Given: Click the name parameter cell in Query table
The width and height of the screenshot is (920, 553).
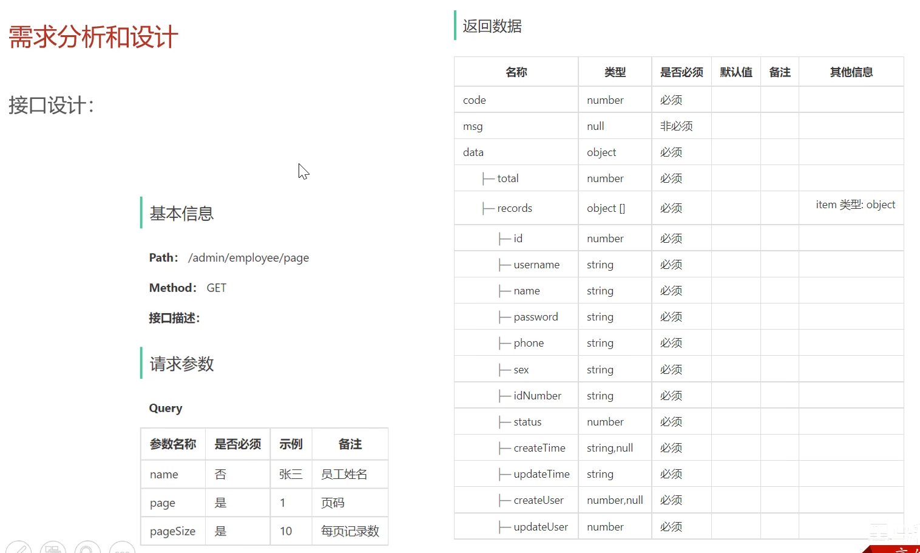Looking at the screenshot, I should 173,474.
